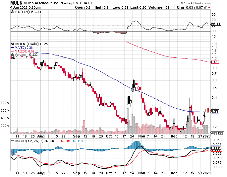This screenshot has height=177, width=227.
Task: Click the 493122 volume value tag
Action: (217, 133)
